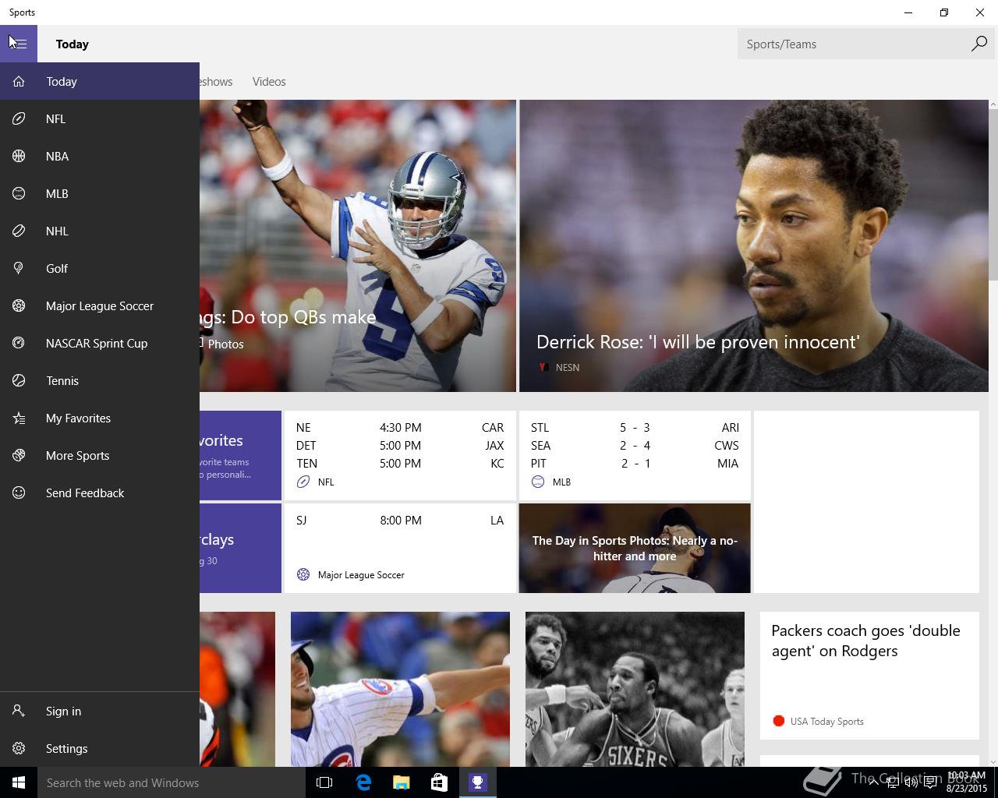Viewport: 998px width, 798px height.
Task: Click the vertical scrollbar thumb
Action: 993,195
